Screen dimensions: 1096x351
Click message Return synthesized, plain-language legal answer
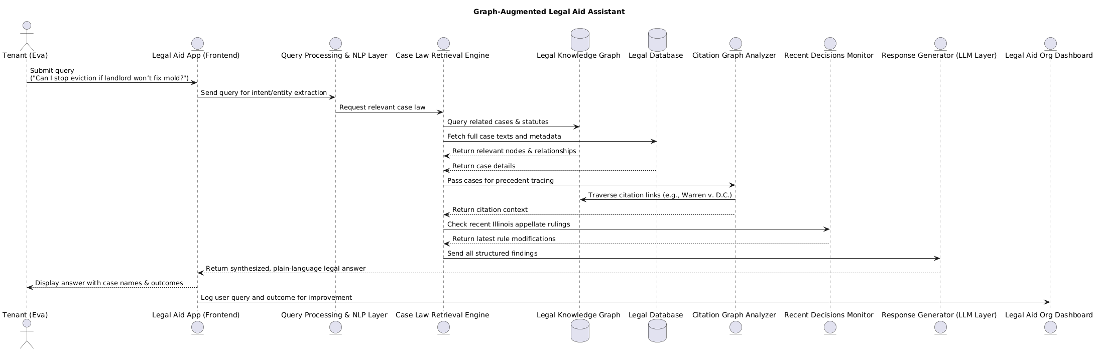click(286, 269)
